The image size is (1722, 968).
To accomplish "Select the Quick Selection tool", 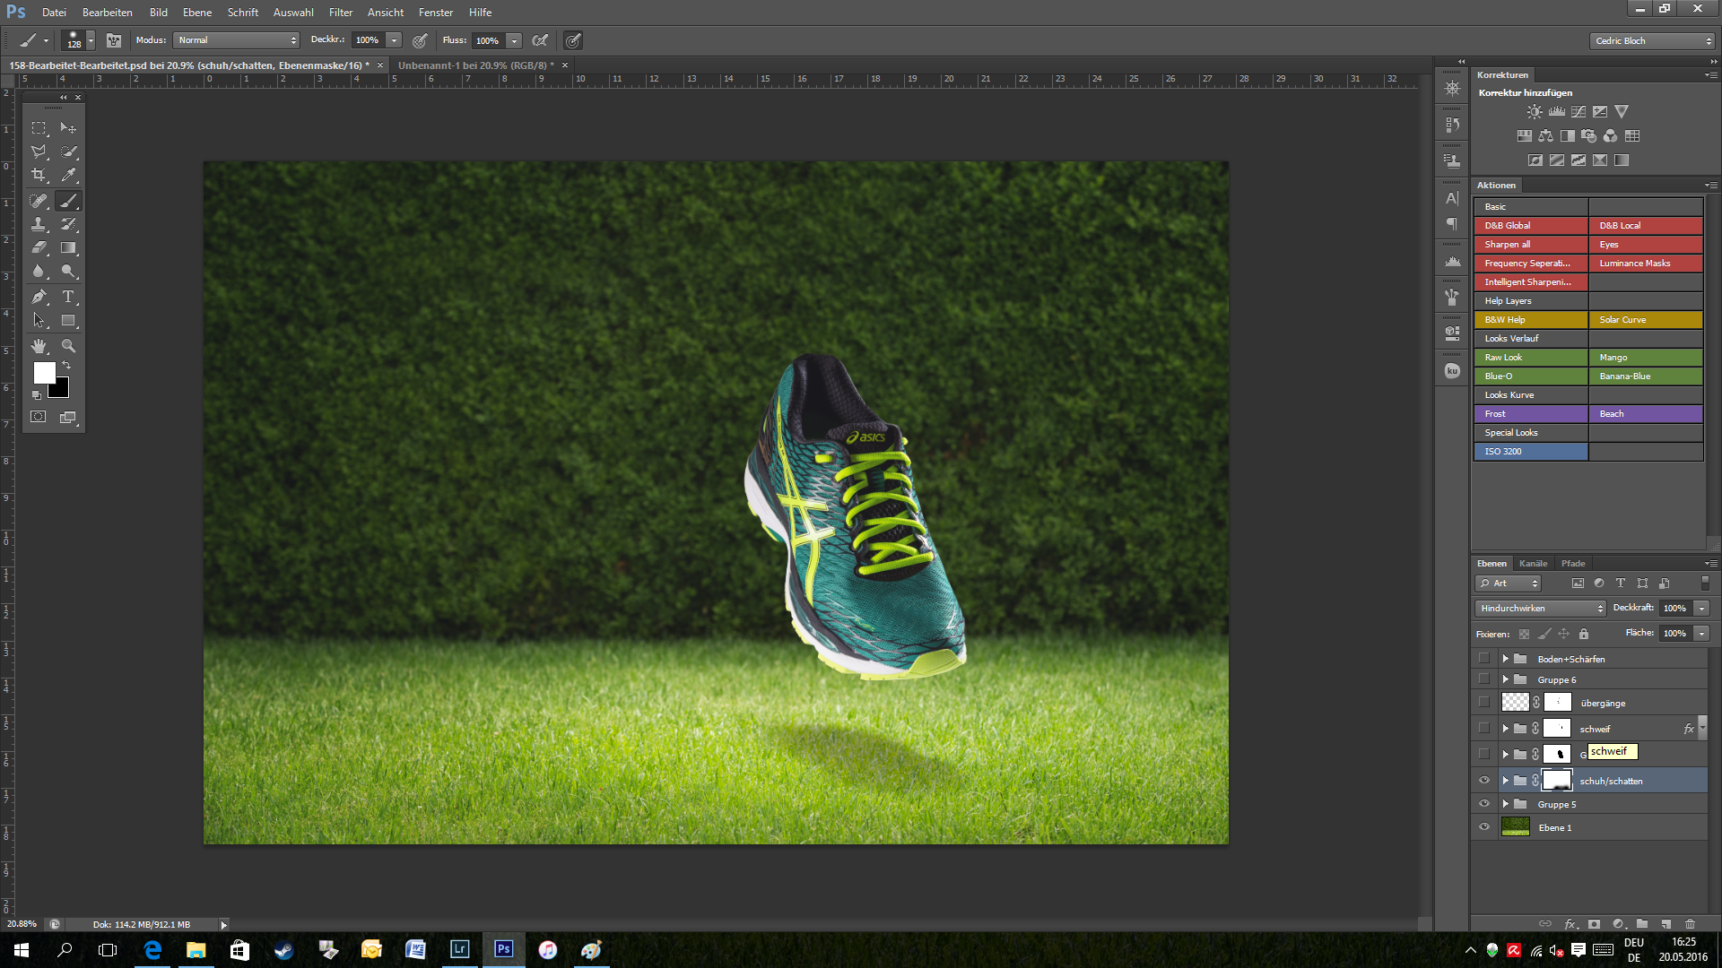I will click(x=68, y=151).
